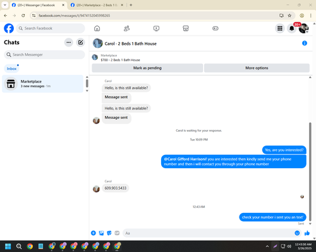Open the Watch video icon
The height and width of the screenshot is (252, 316).
tap(156, 28)
